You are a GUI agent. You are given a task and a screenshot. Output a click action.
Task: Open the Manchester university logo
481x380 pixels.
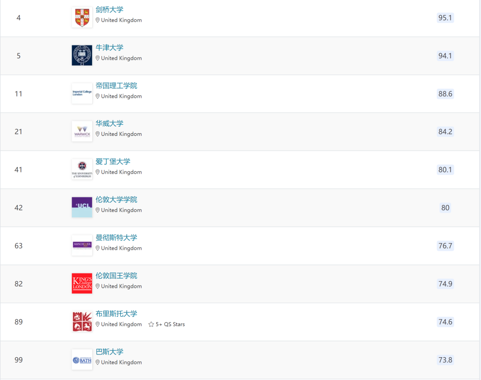click(x=82, y=245)
